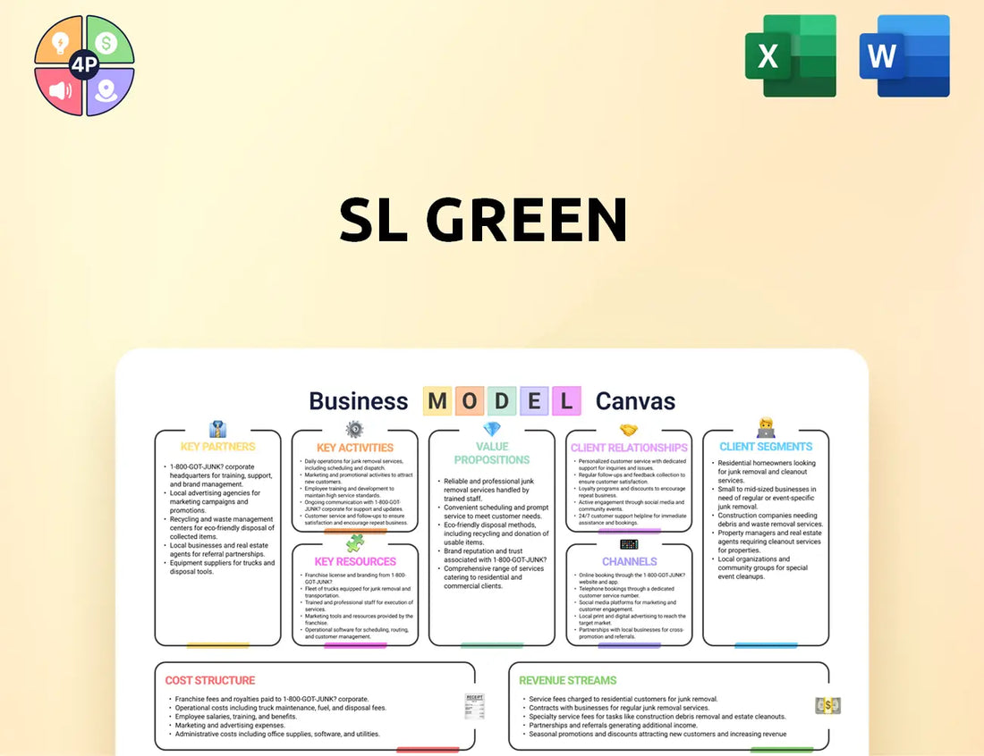
Task: Click 'Recycling and waste management centers' bullet
Action: tap(220, 528)
